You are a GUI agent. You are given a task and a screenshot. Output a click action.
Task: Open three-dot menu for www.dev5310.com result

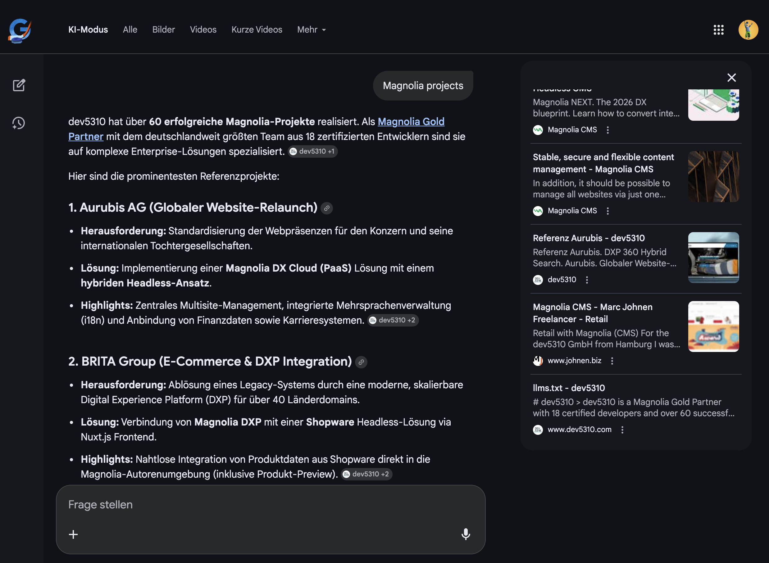click(622, 430)
